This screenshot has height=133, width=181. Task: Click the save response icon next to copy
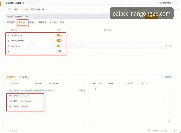(x=147, y=84)
